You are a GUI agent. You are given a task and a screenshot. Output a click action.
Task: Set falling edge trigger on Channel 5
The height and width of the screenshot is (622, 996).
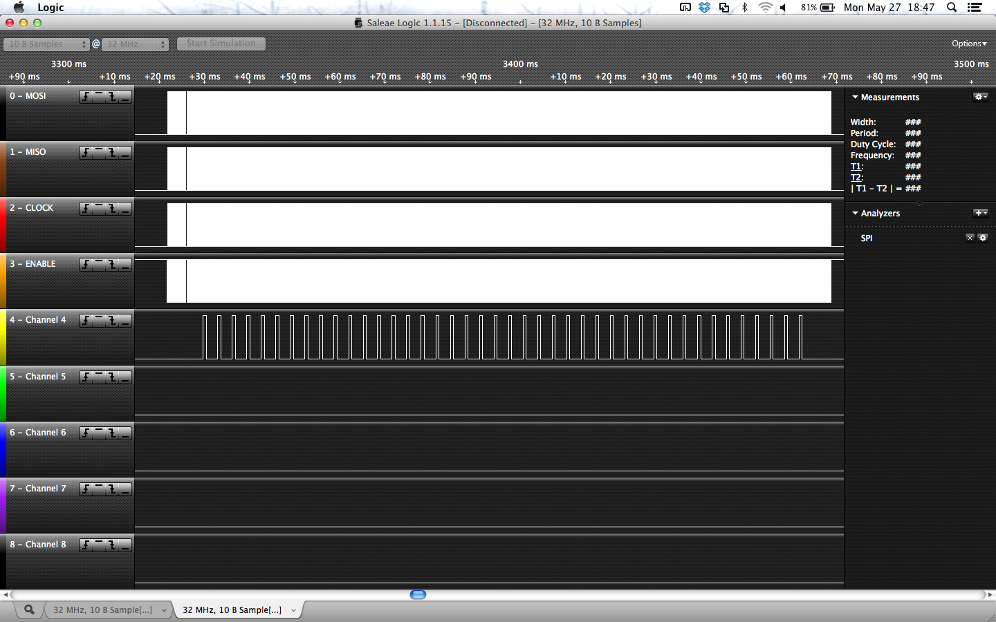tap(112, 377)
